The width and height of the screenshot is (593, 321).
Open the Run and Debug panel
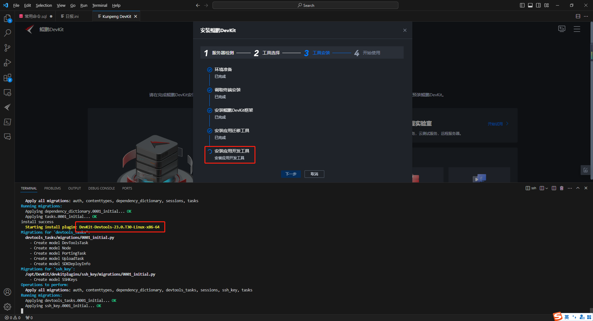7,63
